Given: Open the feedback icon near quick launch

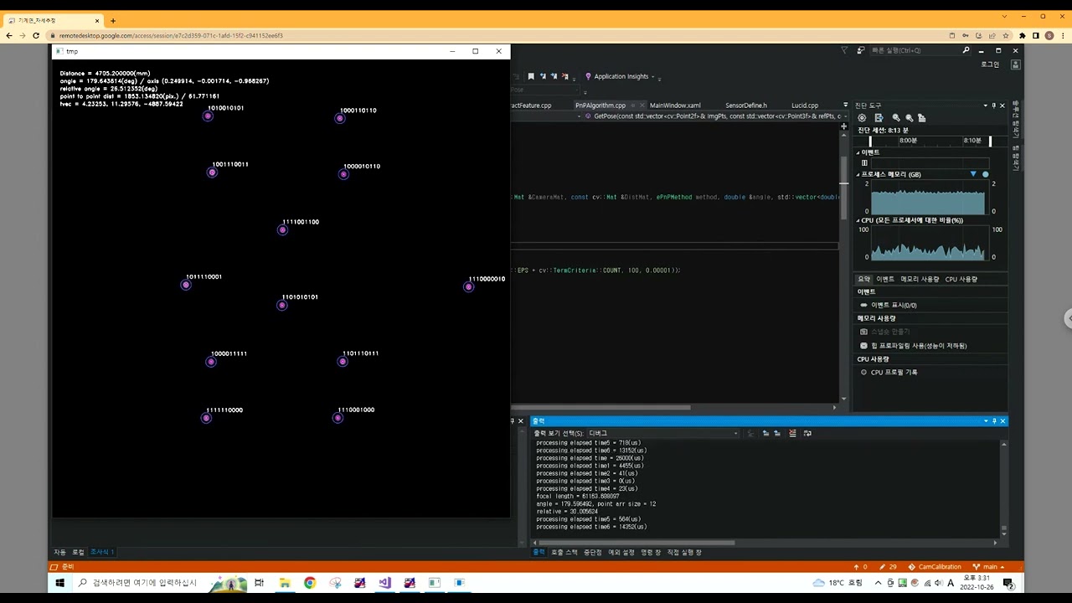Looking at the screenshot, I should pyautogui.click(x=861, y=50).
